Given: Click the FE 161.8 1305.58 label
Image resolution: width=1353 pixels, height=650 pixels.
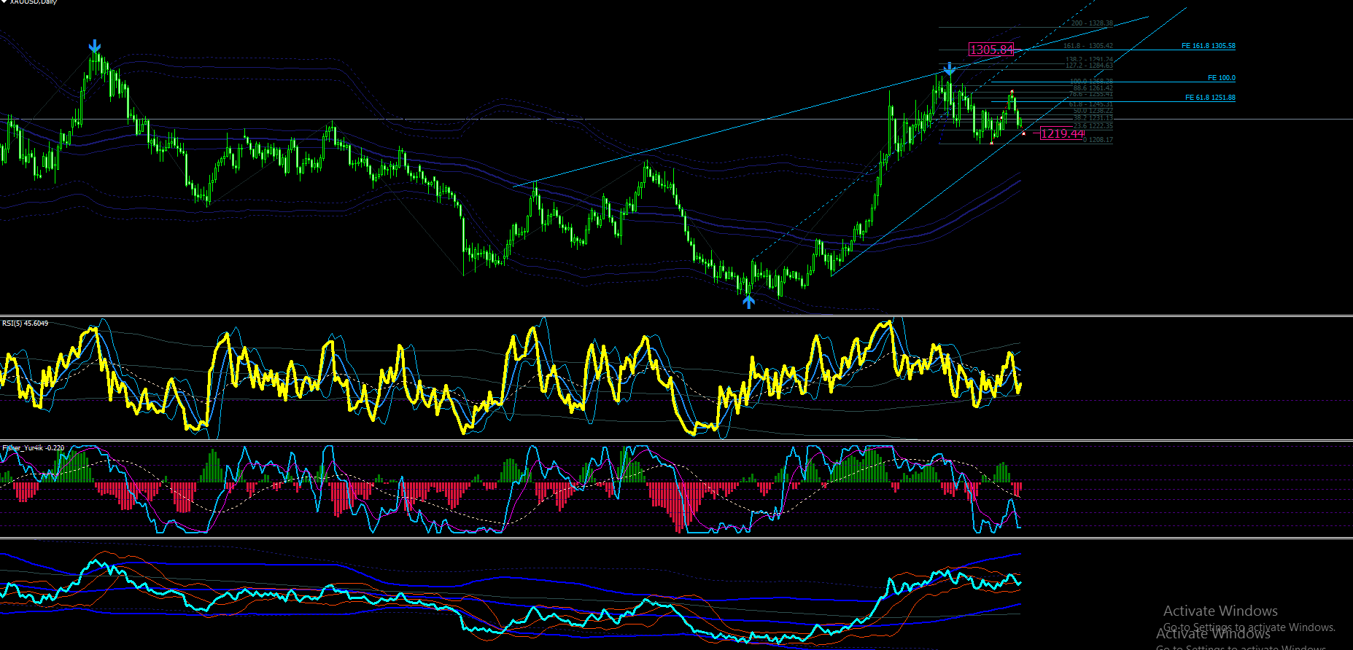Looking at the screenshot, I should pos(1209,46).
